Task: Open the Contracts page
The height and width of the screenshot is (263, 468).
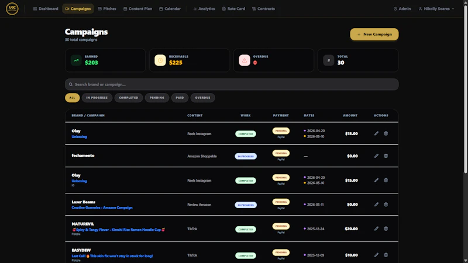Action: click(x=263, y=9)
